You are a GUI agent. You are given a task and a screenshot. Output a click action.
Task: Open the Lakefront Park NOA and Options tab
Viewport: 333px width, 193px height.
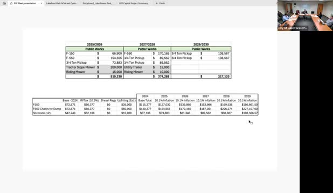click(x=62, y=3)
